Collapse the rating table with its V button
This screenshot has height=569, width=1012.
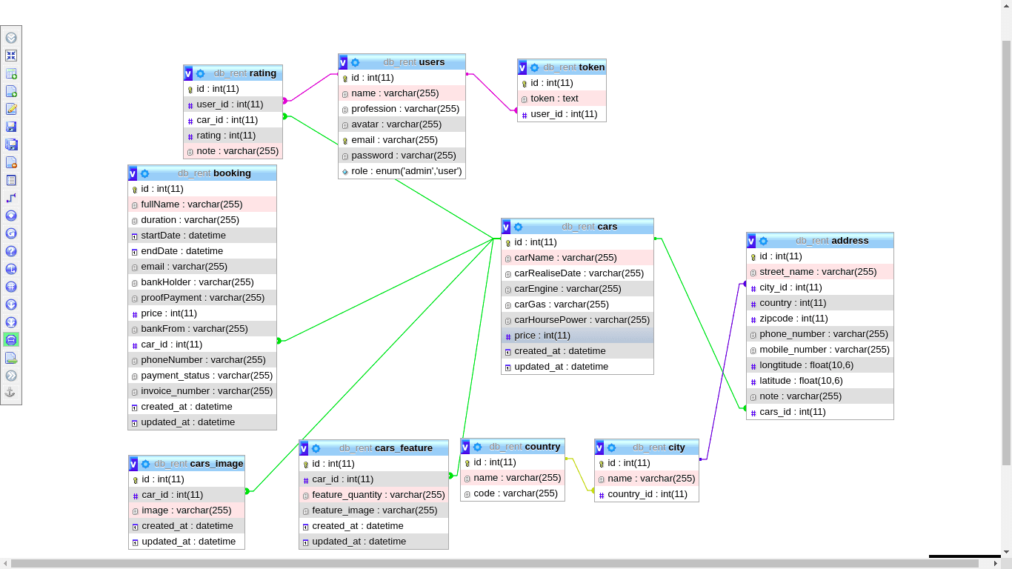click(188, 73)
